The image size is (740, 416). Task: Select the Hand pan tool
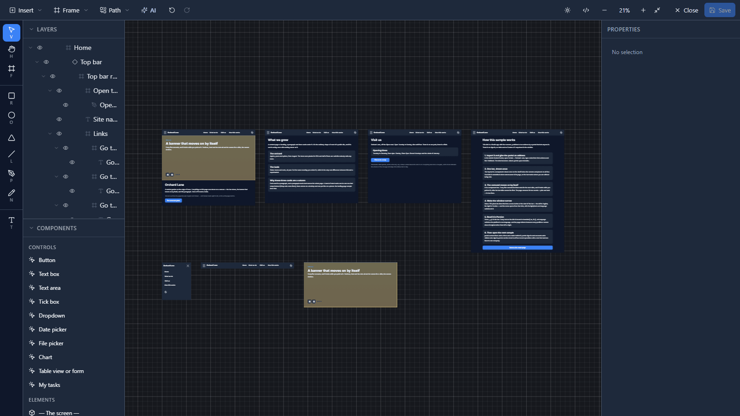pos(12,52)
